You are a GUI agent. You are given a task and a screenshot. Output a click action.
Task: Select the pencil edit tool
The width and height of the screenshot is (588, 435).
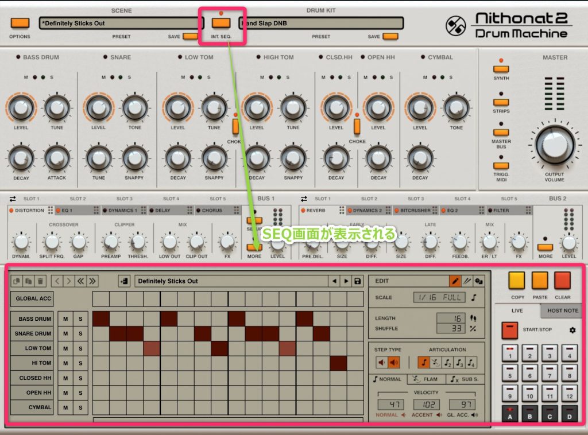[x=455, y=281]
